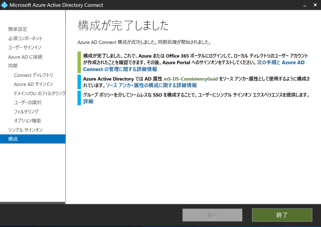Select 同期 in the sidebar

tap(13, 66)
